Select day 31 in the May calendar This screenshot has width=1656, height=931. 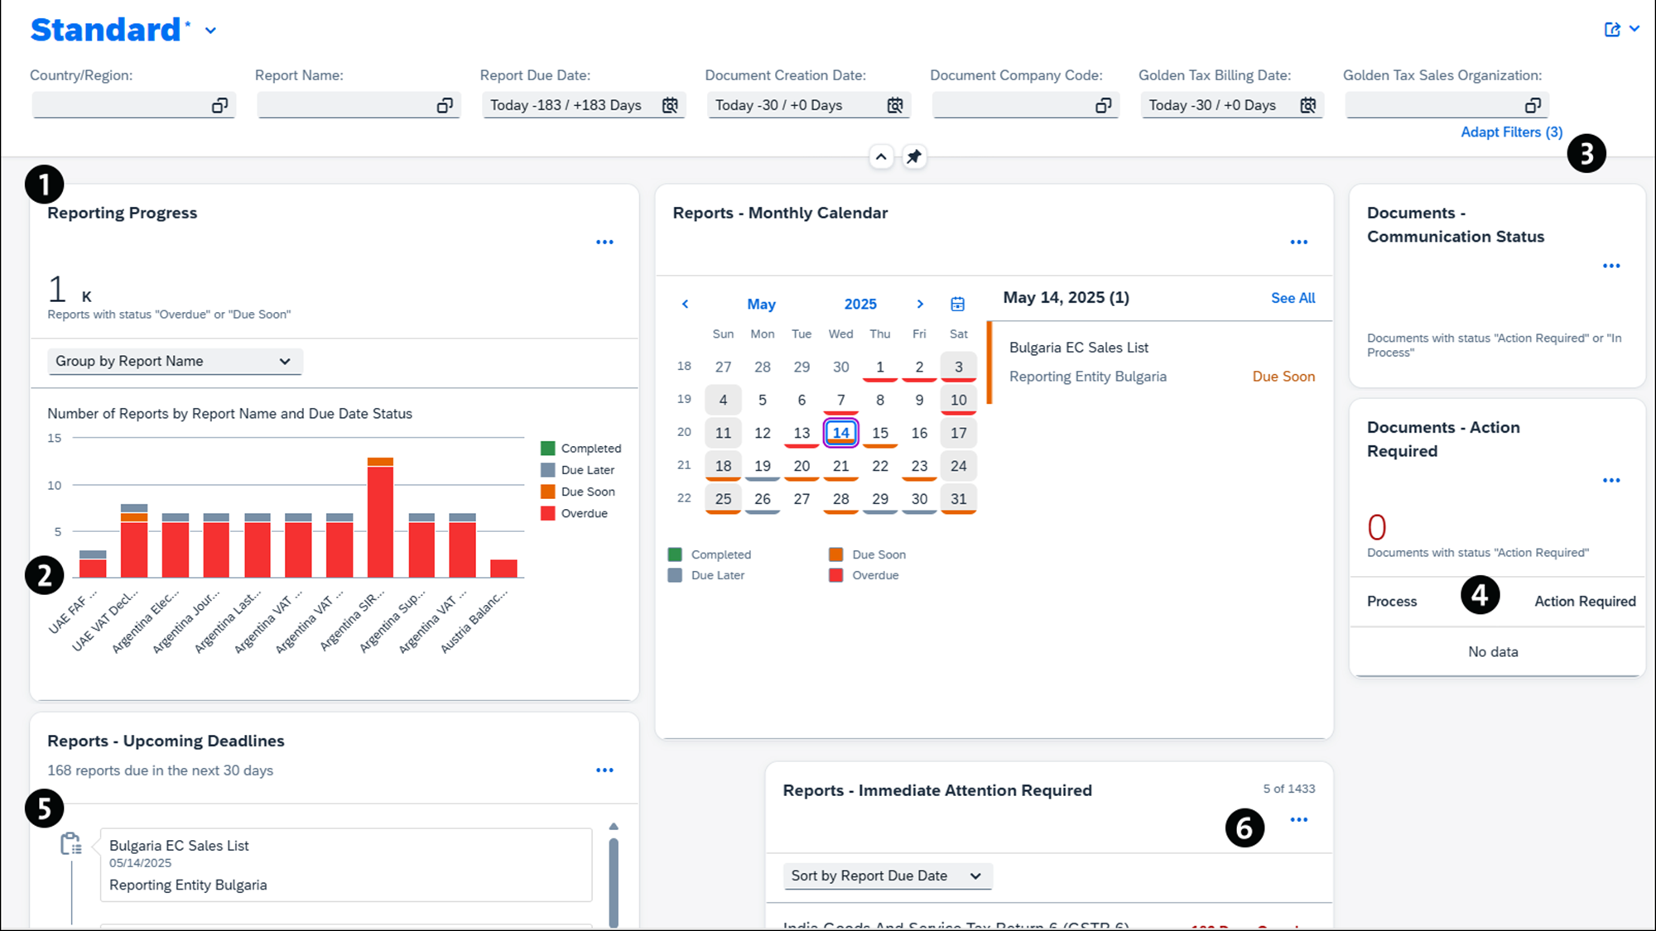(958, 498)
